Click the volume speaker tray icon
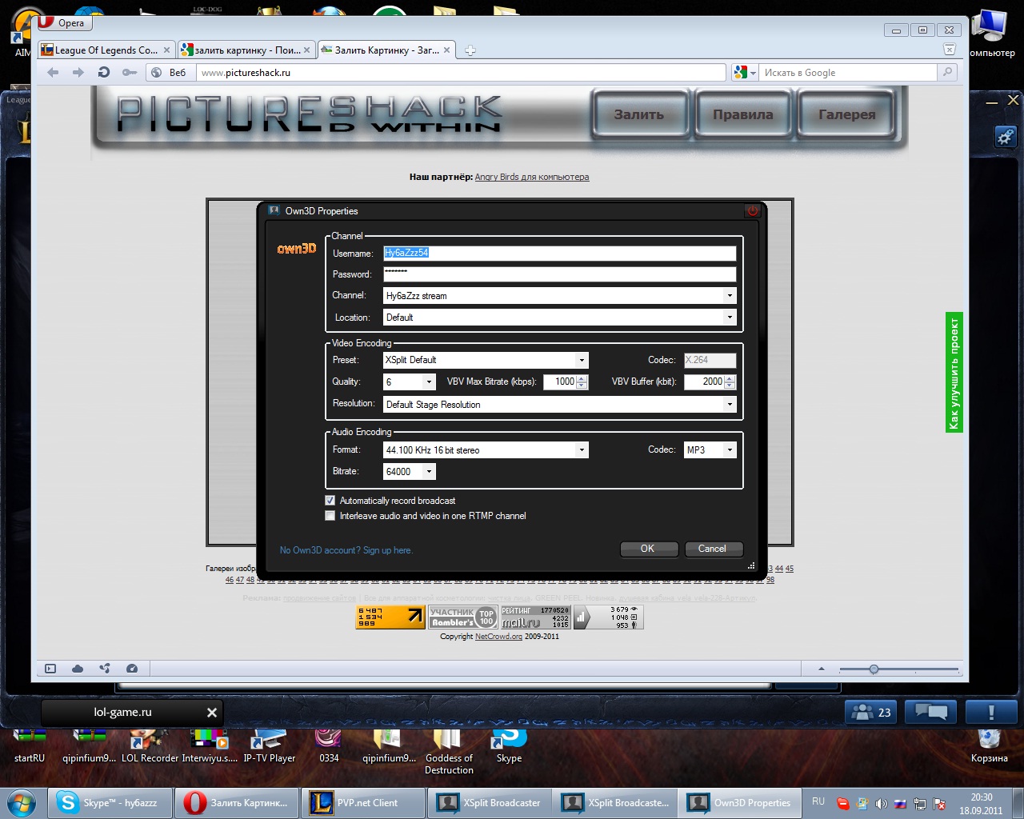This screenshot has width=1024, height=819. (x=881, y=803)
